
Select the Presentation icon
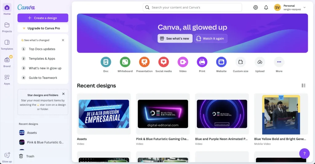click(144, 62)
